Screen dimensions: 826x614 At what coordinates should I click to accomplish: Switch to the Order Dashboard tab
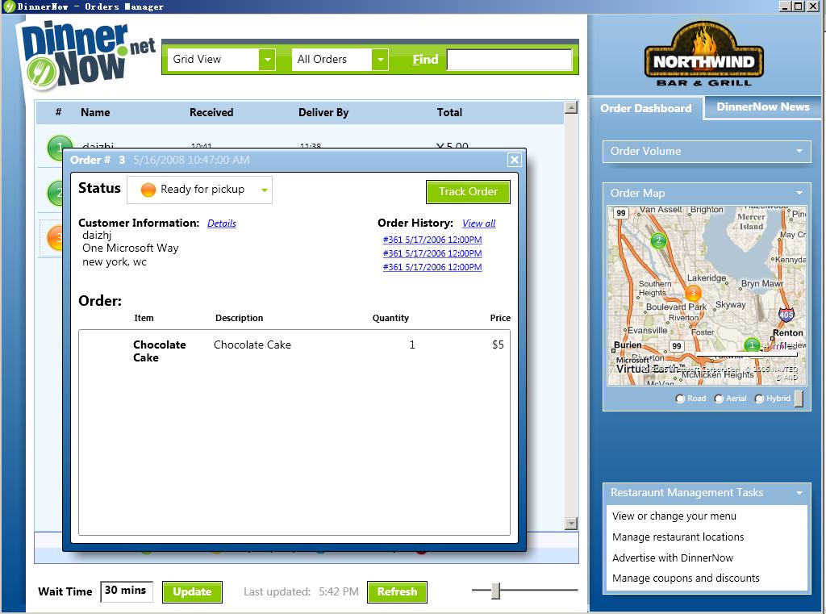coord(646,109)
